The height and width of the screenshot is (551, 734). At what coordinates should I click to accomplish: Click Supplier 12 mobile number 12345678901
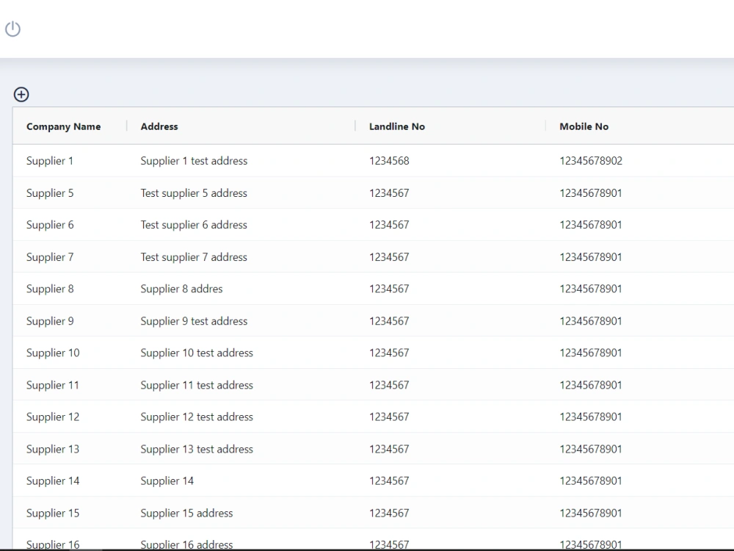point(591,417)
